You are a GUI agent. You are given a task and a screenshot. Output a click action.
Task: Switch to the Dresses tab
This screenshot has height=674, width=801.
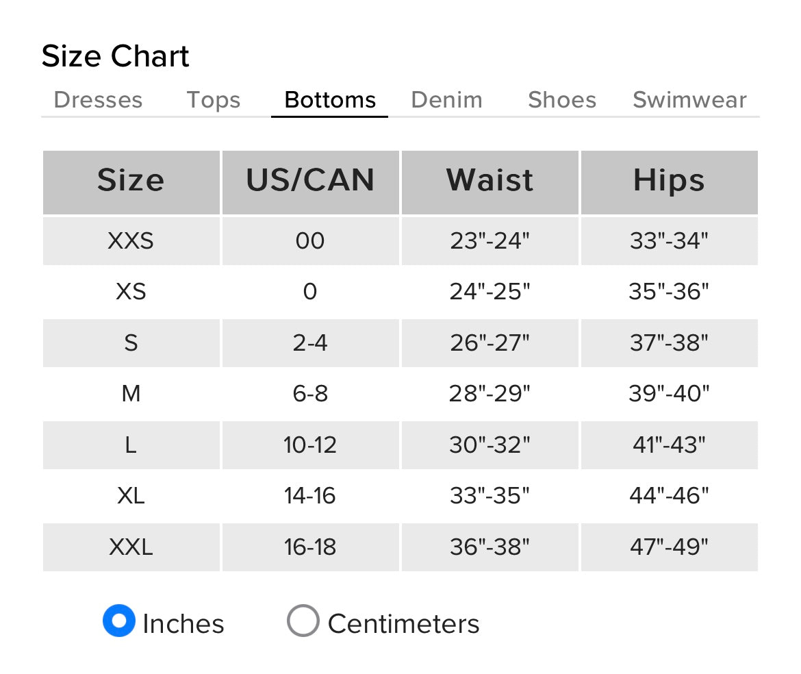[x=98, y=100]
